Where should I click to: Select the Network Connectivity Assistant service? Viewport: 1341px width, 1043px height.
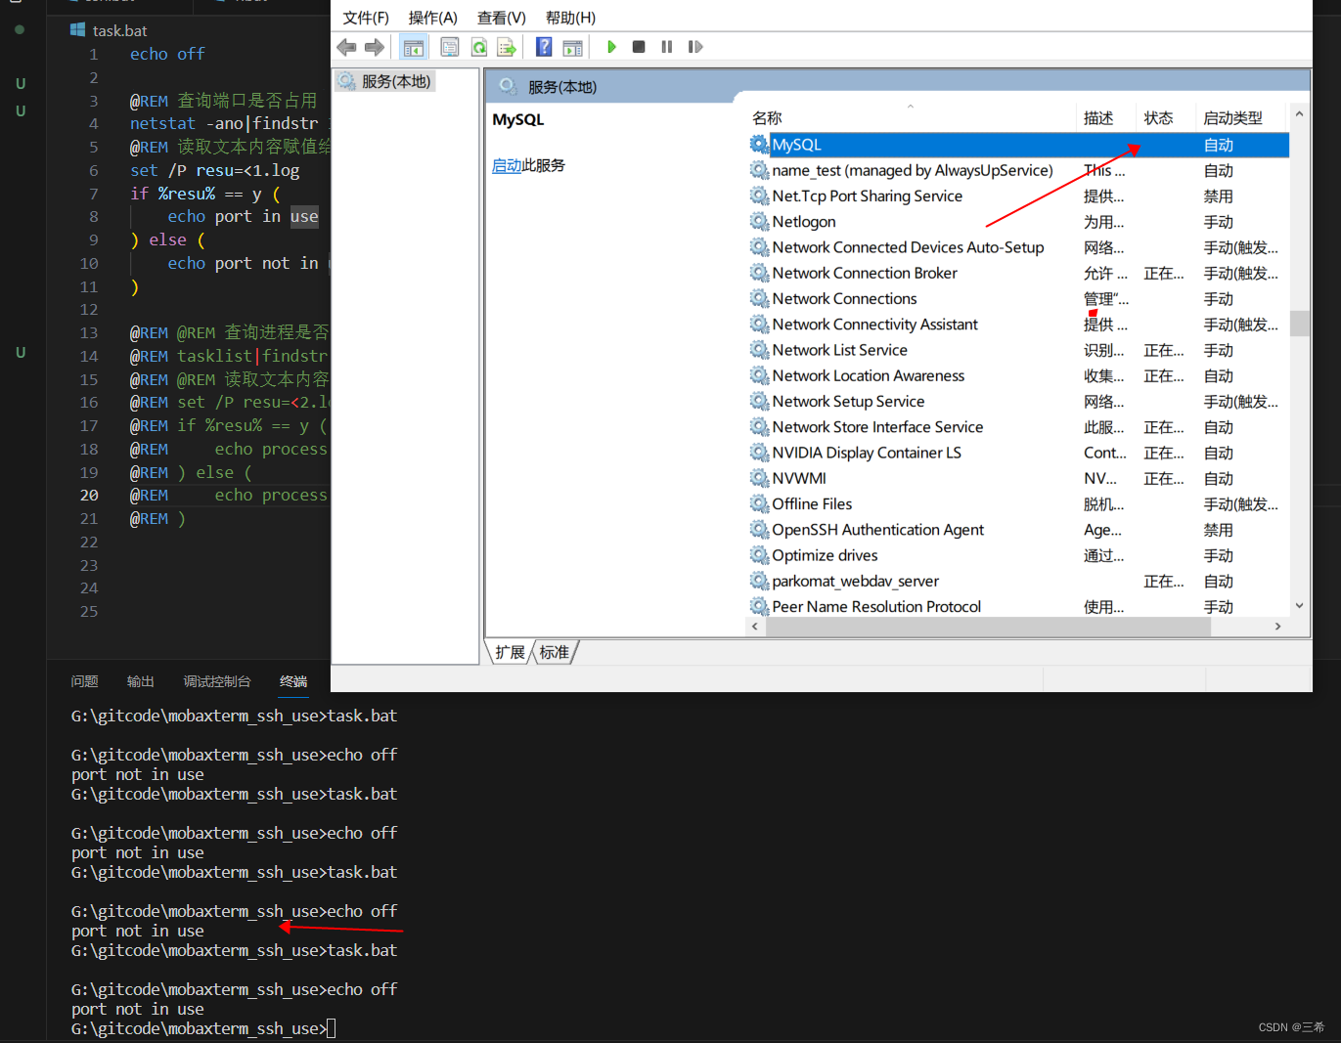tap(1018, 325)
